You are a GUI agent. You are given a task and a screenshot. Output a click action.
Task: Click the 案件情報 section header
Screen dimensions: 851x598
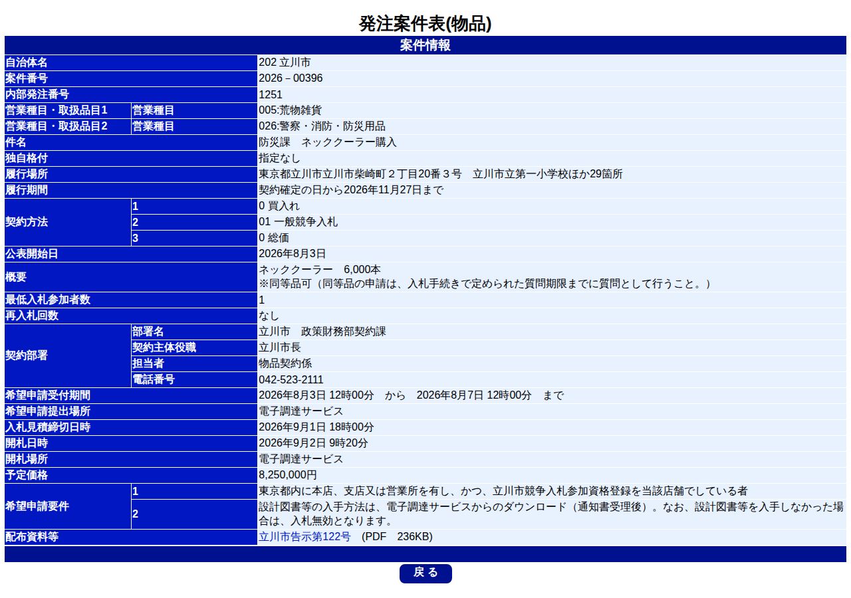(x=425, y=45)
